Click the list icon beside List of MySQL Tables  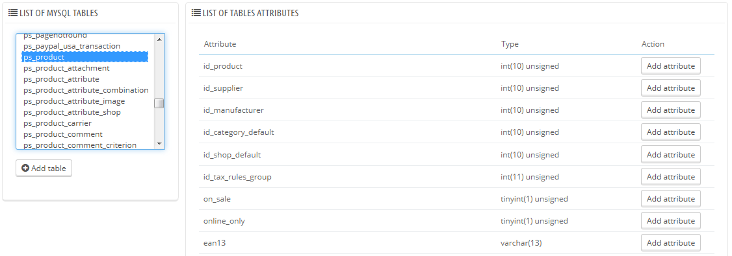[13, 13]
